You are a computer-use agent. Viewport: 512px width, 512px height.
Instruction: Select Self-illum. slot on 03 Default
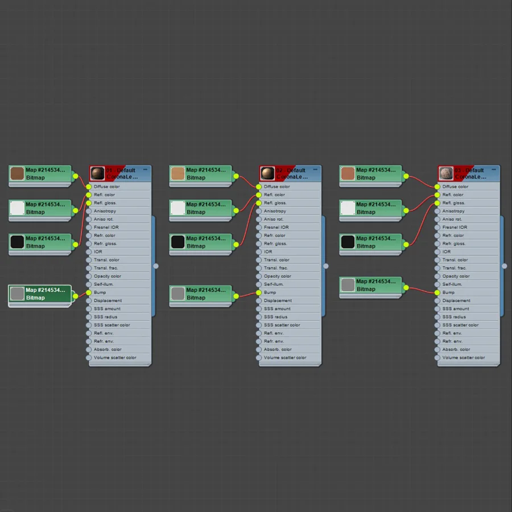tap(468, 284)
